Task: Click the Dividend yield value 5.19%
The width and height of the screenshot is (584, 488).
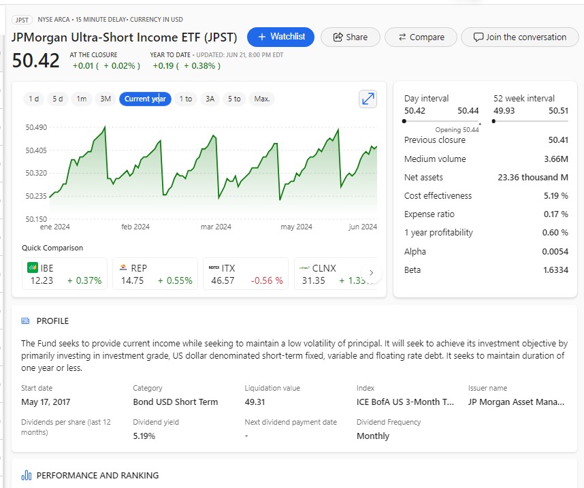Action: pos(144,436)
